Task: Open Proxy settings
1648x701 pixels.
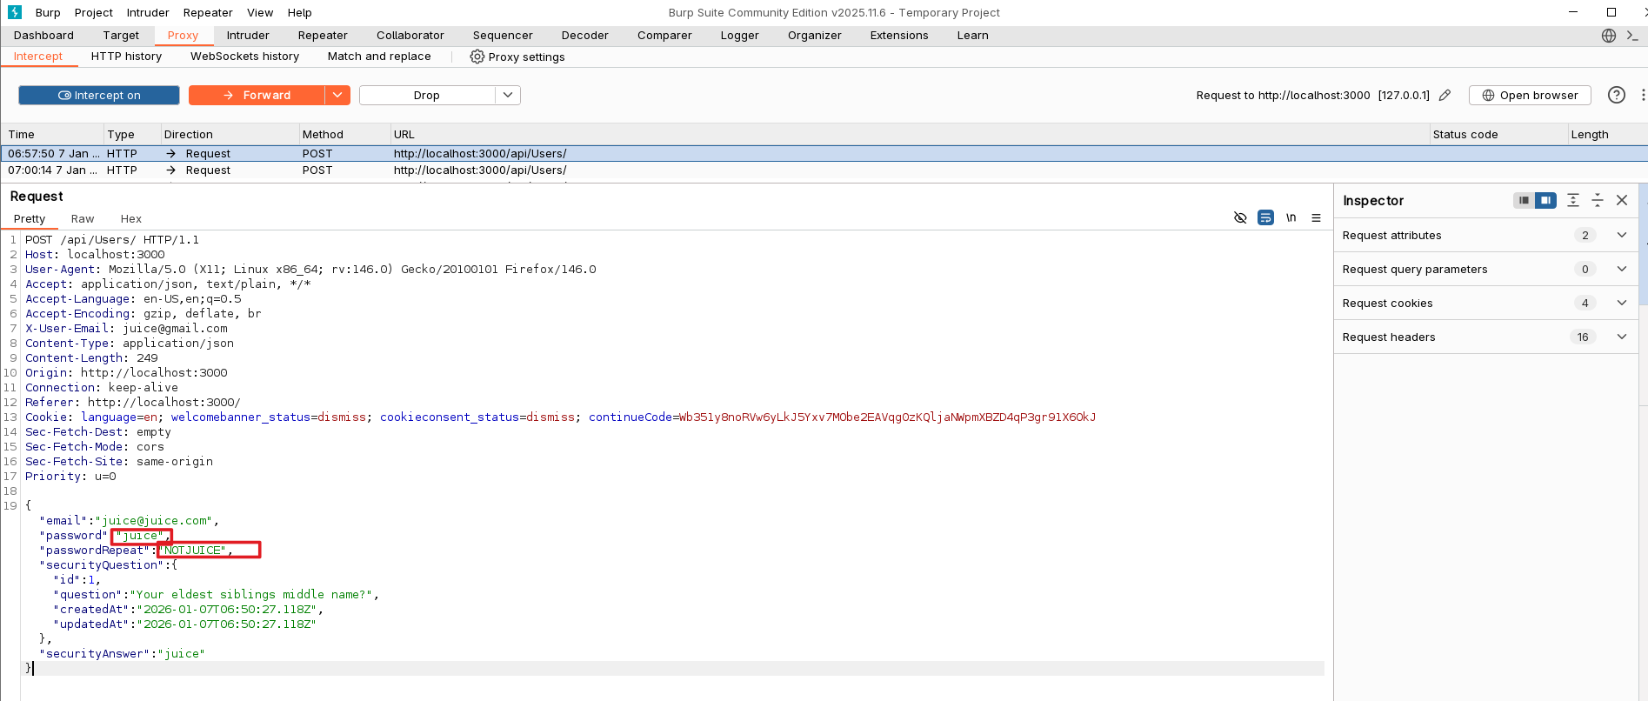Action: [x=517, y=57]
